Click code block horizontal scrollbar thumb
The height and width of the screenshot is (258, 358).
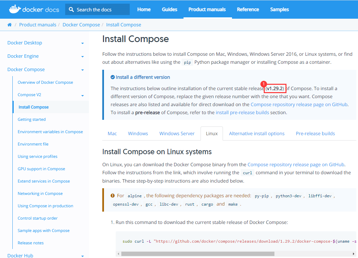coord(198,254)
